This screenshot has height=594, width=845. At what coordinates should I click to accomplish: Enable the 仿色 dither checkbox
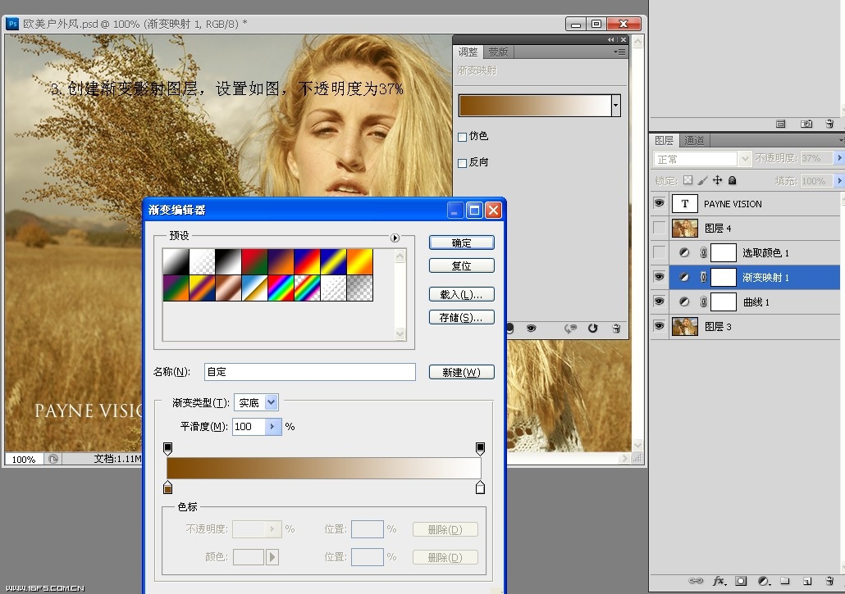[463, 137]
